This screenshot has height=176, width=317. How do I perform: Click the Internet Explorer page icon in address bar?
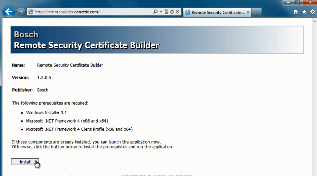31,12
